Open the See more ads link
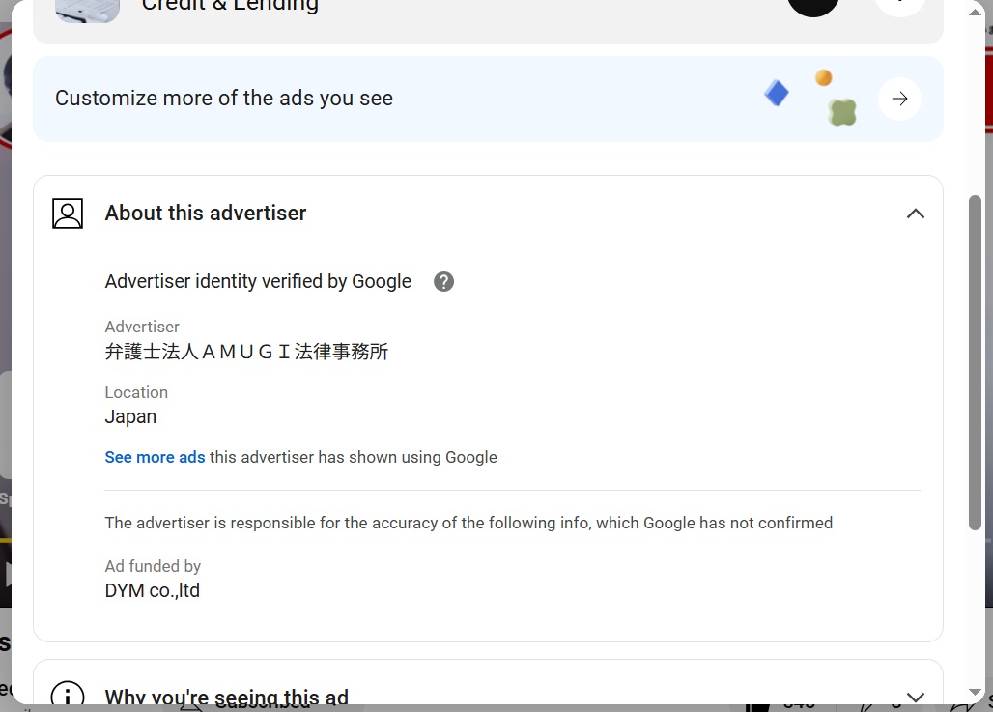993x712 pixels. point(156,457)
